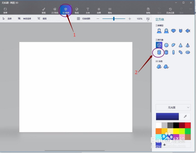Switch to the Text tab
The image size is (196, 153).
(88, 11)
